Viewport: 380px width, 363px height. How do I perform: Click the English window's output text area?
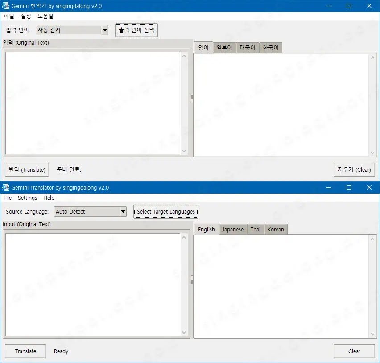[281, 286]
